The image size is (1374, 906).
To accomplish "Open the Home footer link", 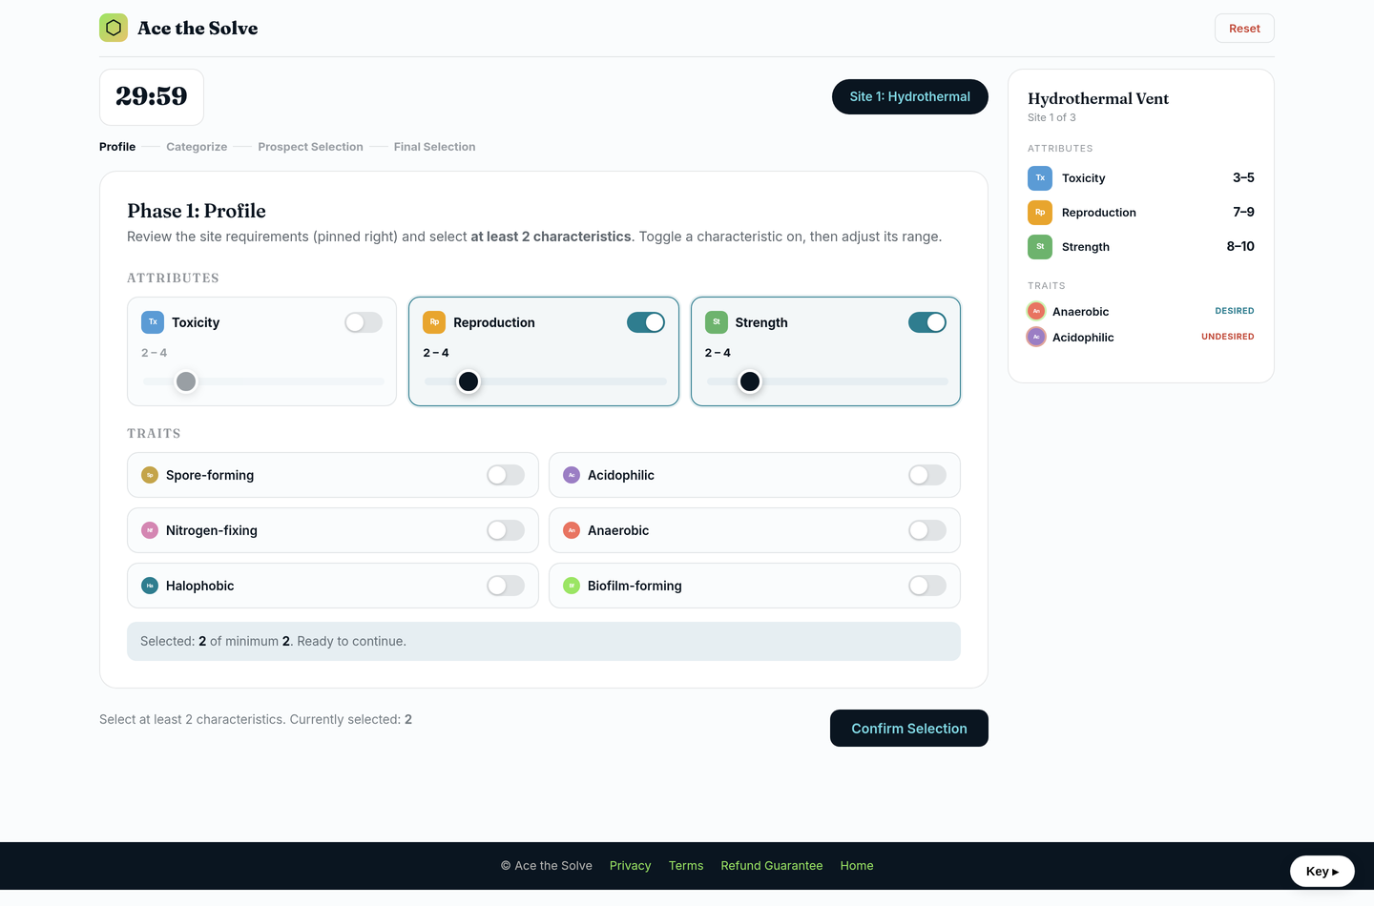I will coord(857,866).
